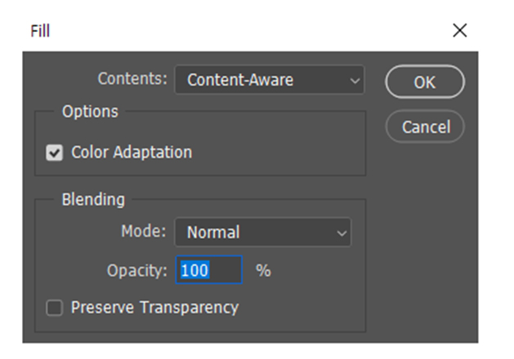Click the Preserve Transparency label text

pos(154,308)
